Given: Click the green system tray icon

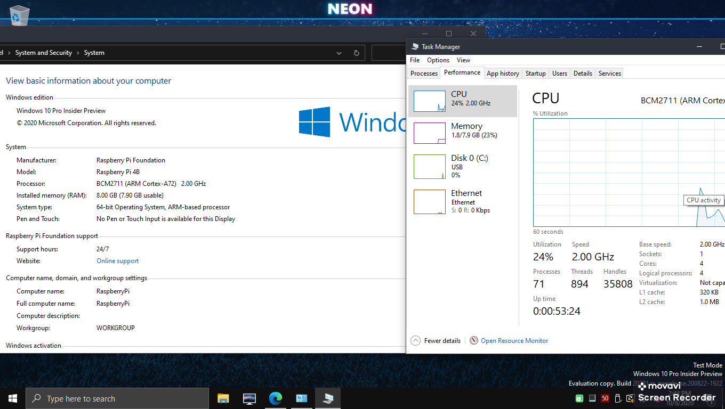Looking at the screenshot, I should point(579,398).
